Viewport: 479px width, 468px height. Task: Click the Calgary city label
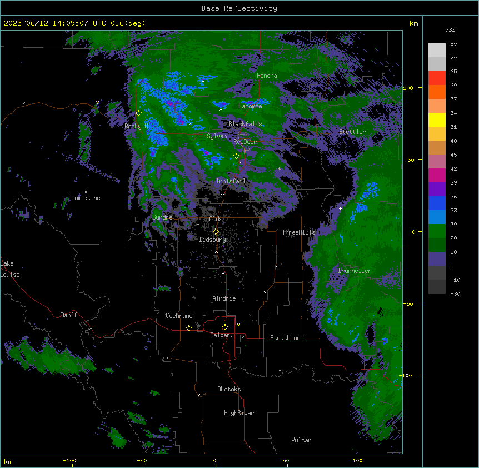coord(222,335)
